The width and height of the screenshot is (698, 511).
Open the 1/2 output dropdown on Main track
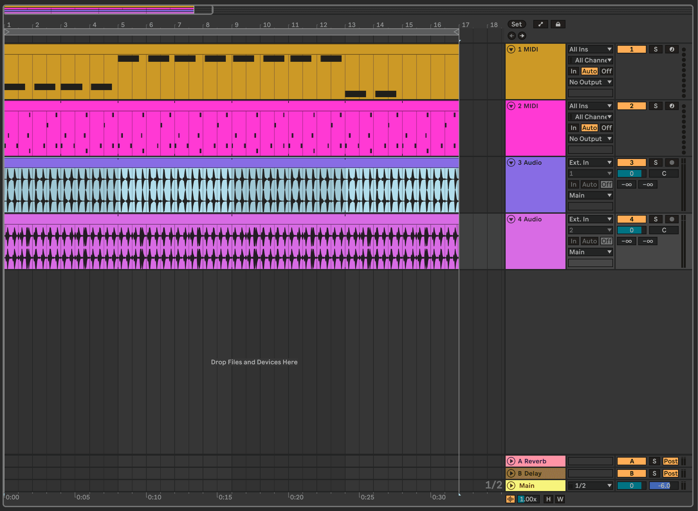(590, 486)
